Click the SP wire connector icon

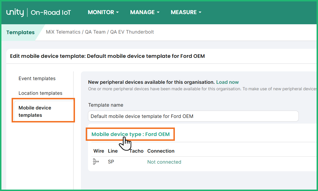96,161
